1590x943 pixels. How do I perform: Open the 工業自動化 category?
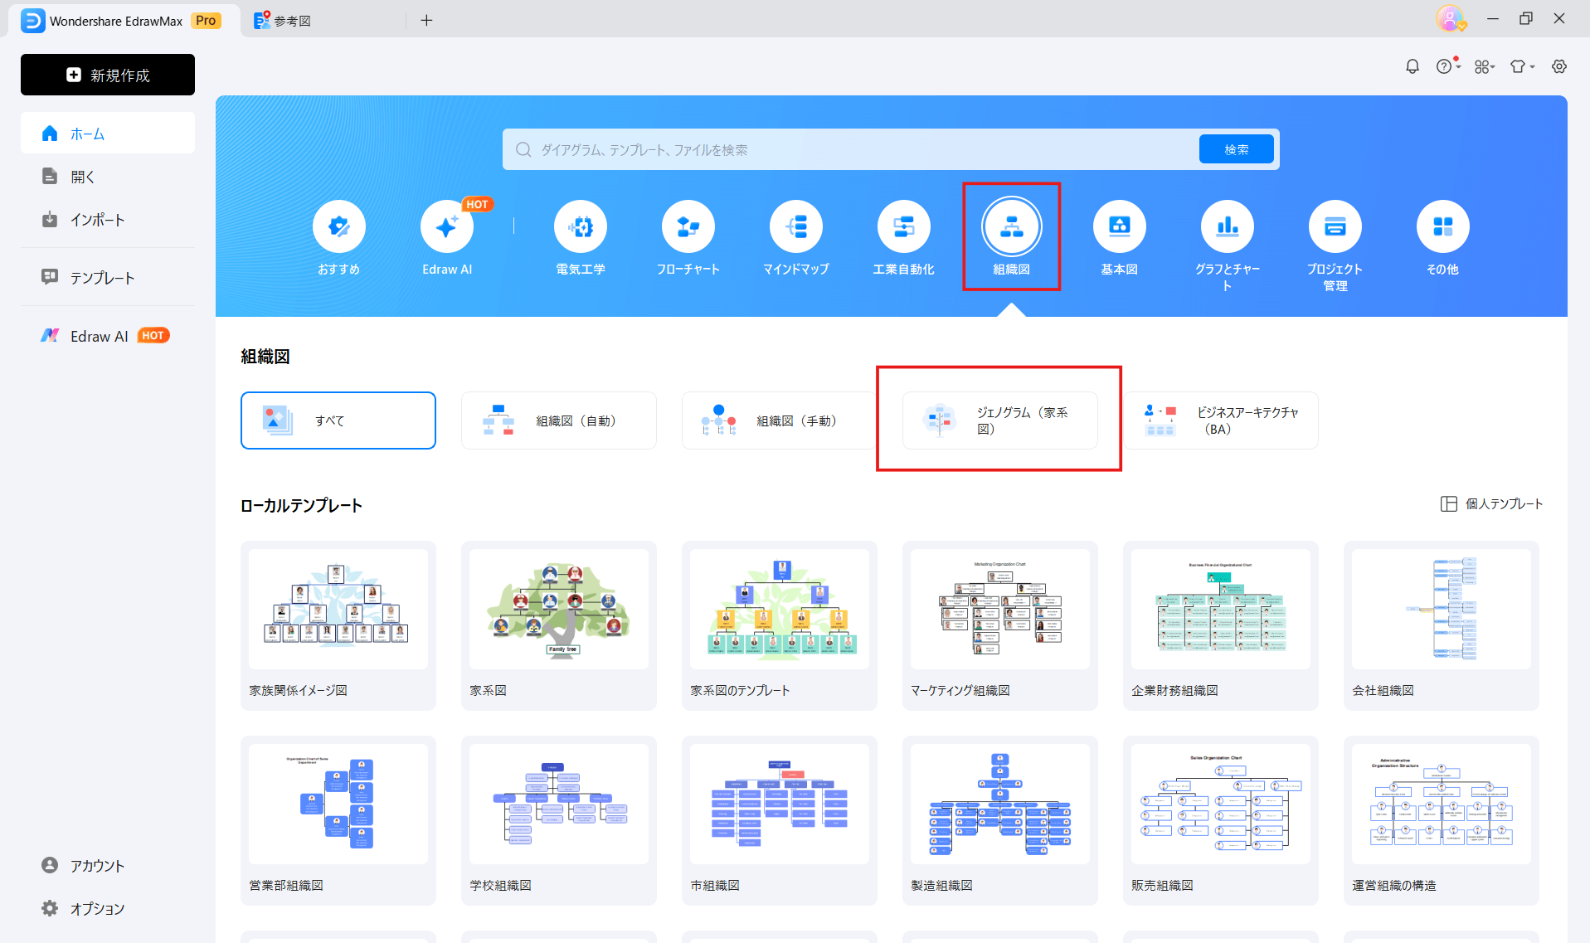click(903, 226)
